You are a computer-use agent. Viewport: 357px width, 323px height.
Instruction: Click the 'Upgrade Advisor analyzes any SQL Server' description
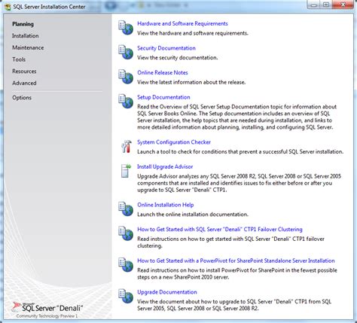coord(239,183)
